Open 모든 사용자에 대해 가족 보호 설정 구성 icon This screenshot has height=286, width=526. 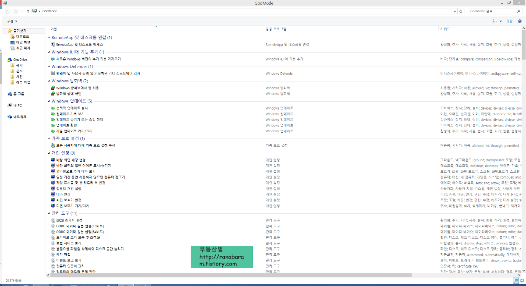[x=53, y=145]
